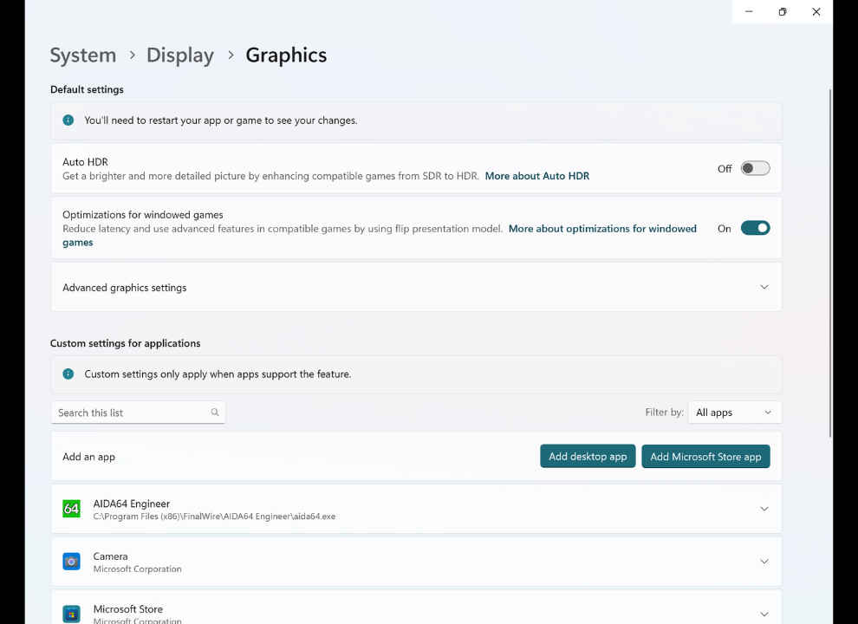Image resolution: width=858 pixels, height=624 pixels.
Task: Click the Camera app icon
Action: click(71, 562)
